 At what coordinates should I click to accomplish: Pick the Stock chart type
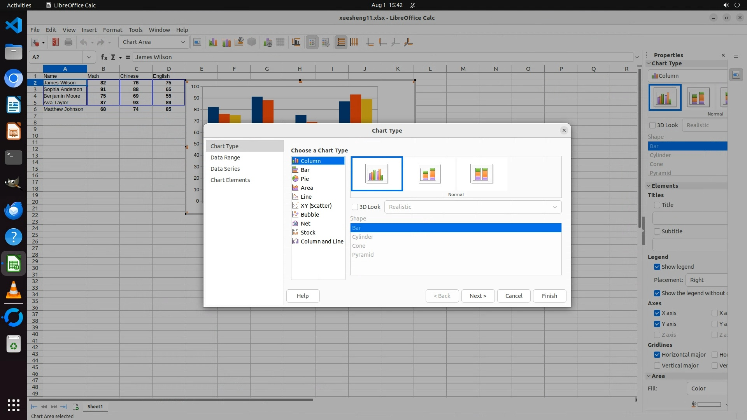coord(308,233)
